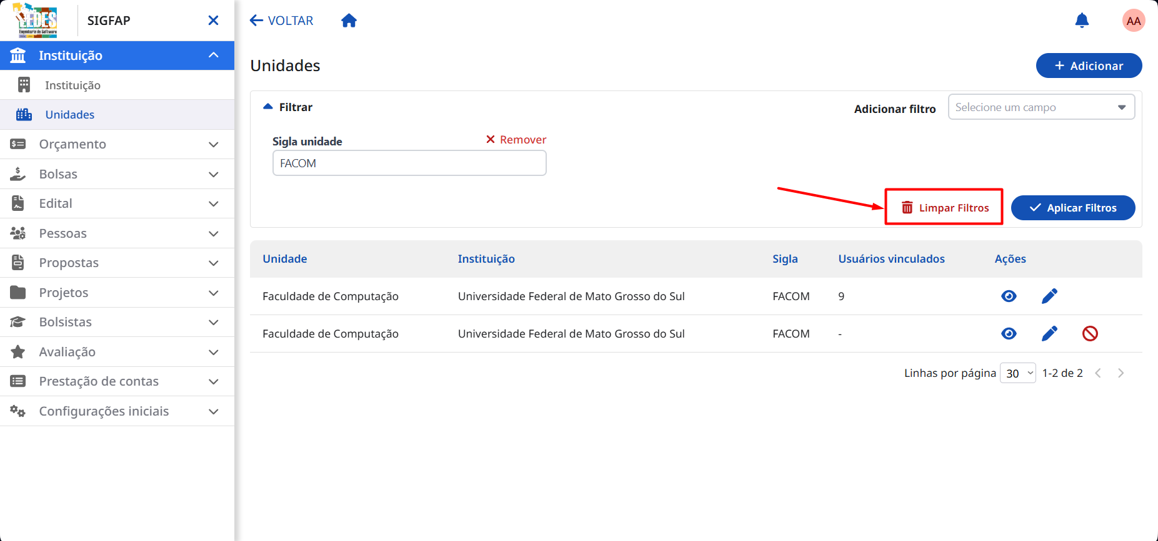
Task: Sort by the Sigla column header
Action: (785, 259)
